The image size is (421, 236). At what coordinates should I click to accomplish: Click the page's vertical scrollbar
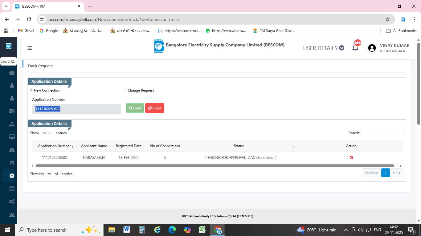coord(419,84)
